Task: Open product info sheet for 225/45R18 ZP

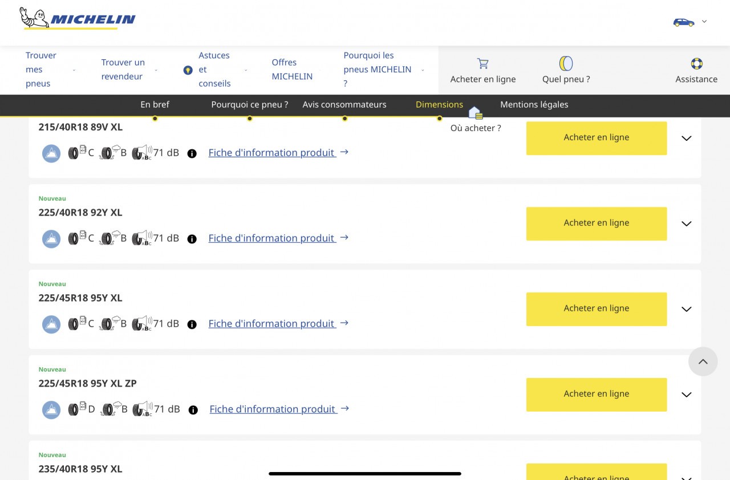Action: click(279, 409)
